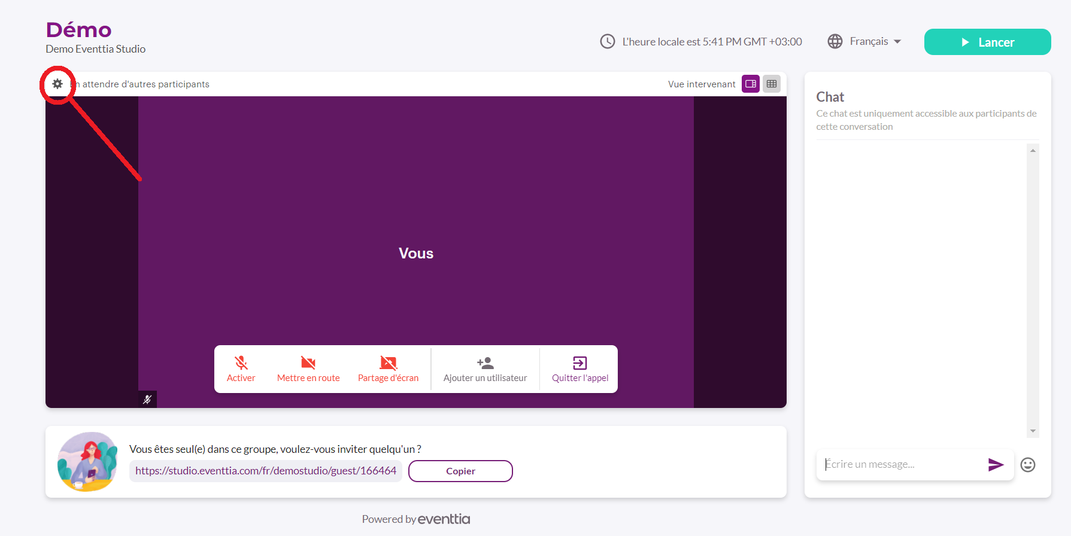1071x536 pixels.
Task: Click the guest invitation link URL
Action: tap(265, 471)
